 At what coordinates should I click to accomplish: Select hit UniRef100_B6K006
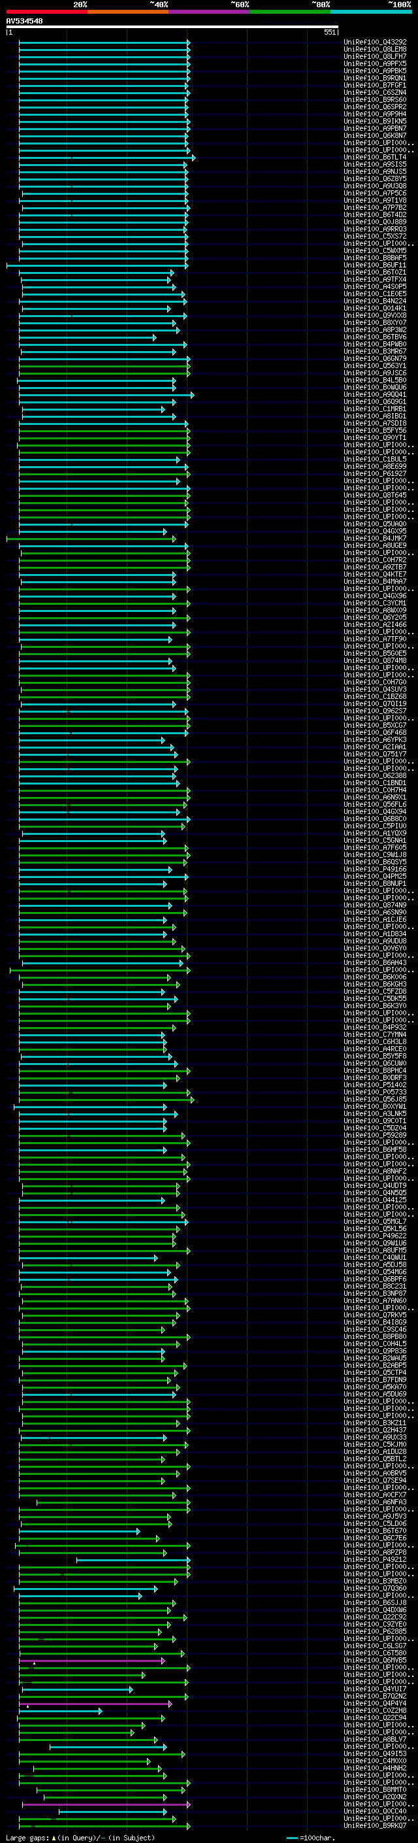click(x=375, y=977)
